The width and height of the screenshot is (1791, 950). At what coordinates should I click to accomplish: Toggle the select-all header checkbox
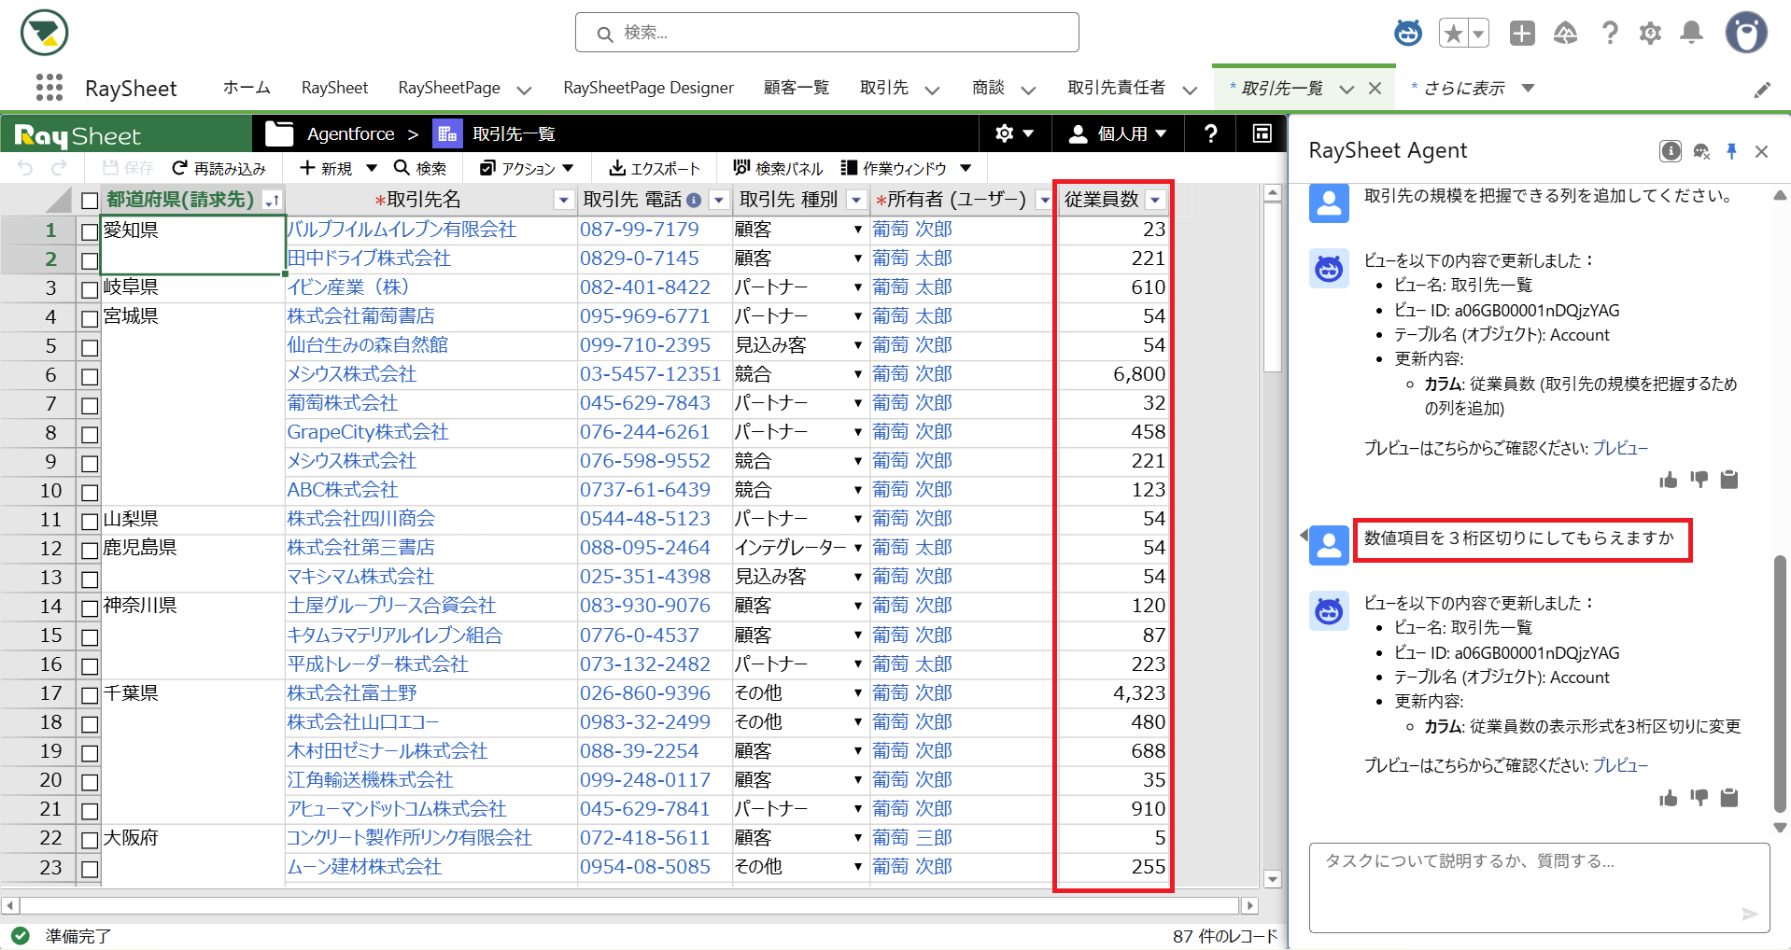click(x=90, y=201)
